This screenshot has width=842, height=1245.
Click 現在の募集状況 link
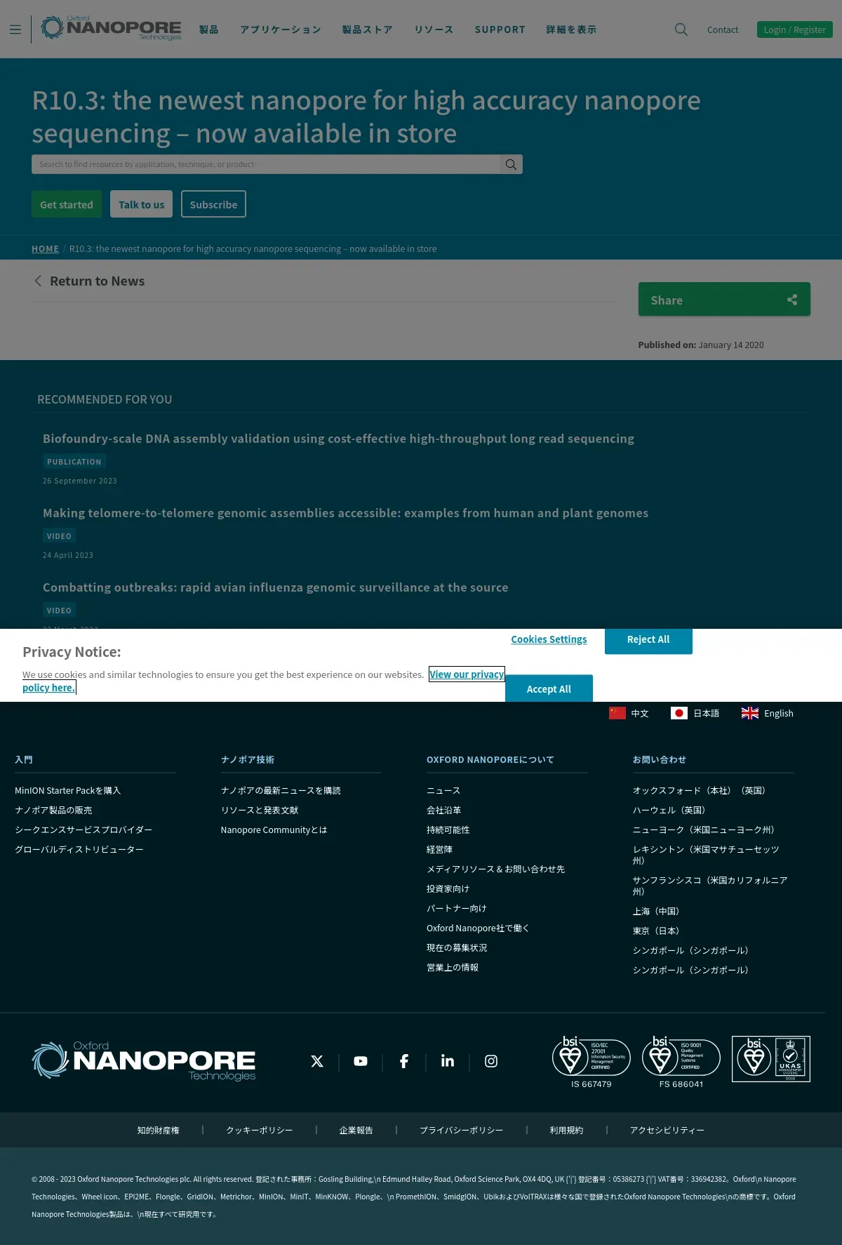pyautogui.click(x=457, y=947)
